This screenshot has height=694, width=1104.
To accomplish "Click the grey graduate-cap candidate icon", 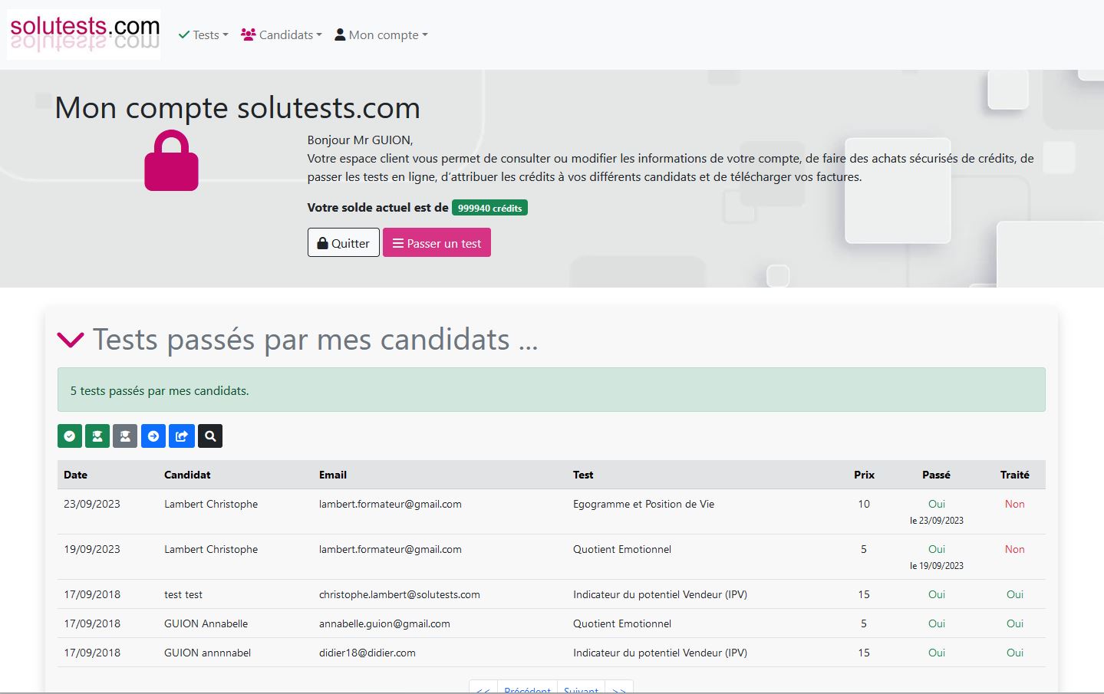I will [125, 436].
